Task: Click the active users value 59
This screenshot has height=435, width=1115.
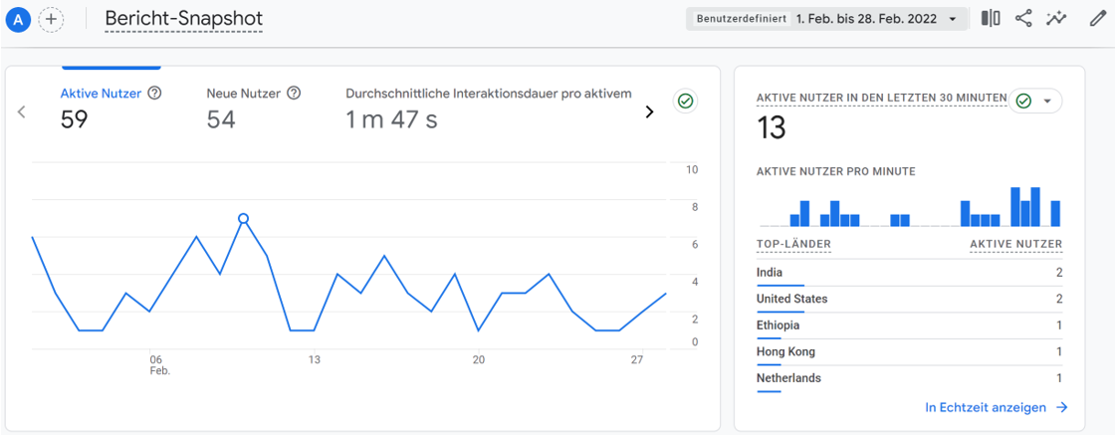Action: click(74, 120)
